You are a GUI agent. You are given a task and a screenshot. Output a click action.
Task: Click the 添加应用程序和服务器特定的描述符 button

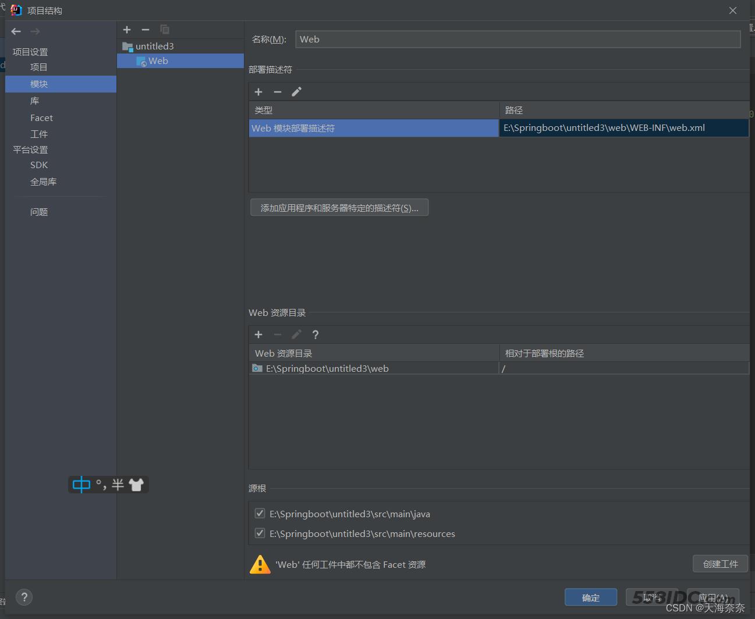339,208
